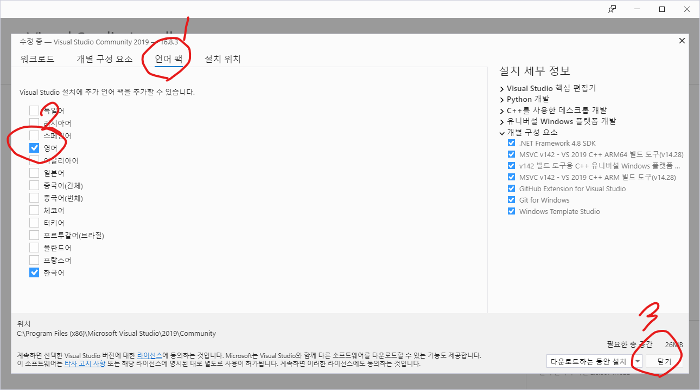This screenshot has width=700, height=390.
Task: Close the modify dialog with X
Action: (x=682, y=41)
